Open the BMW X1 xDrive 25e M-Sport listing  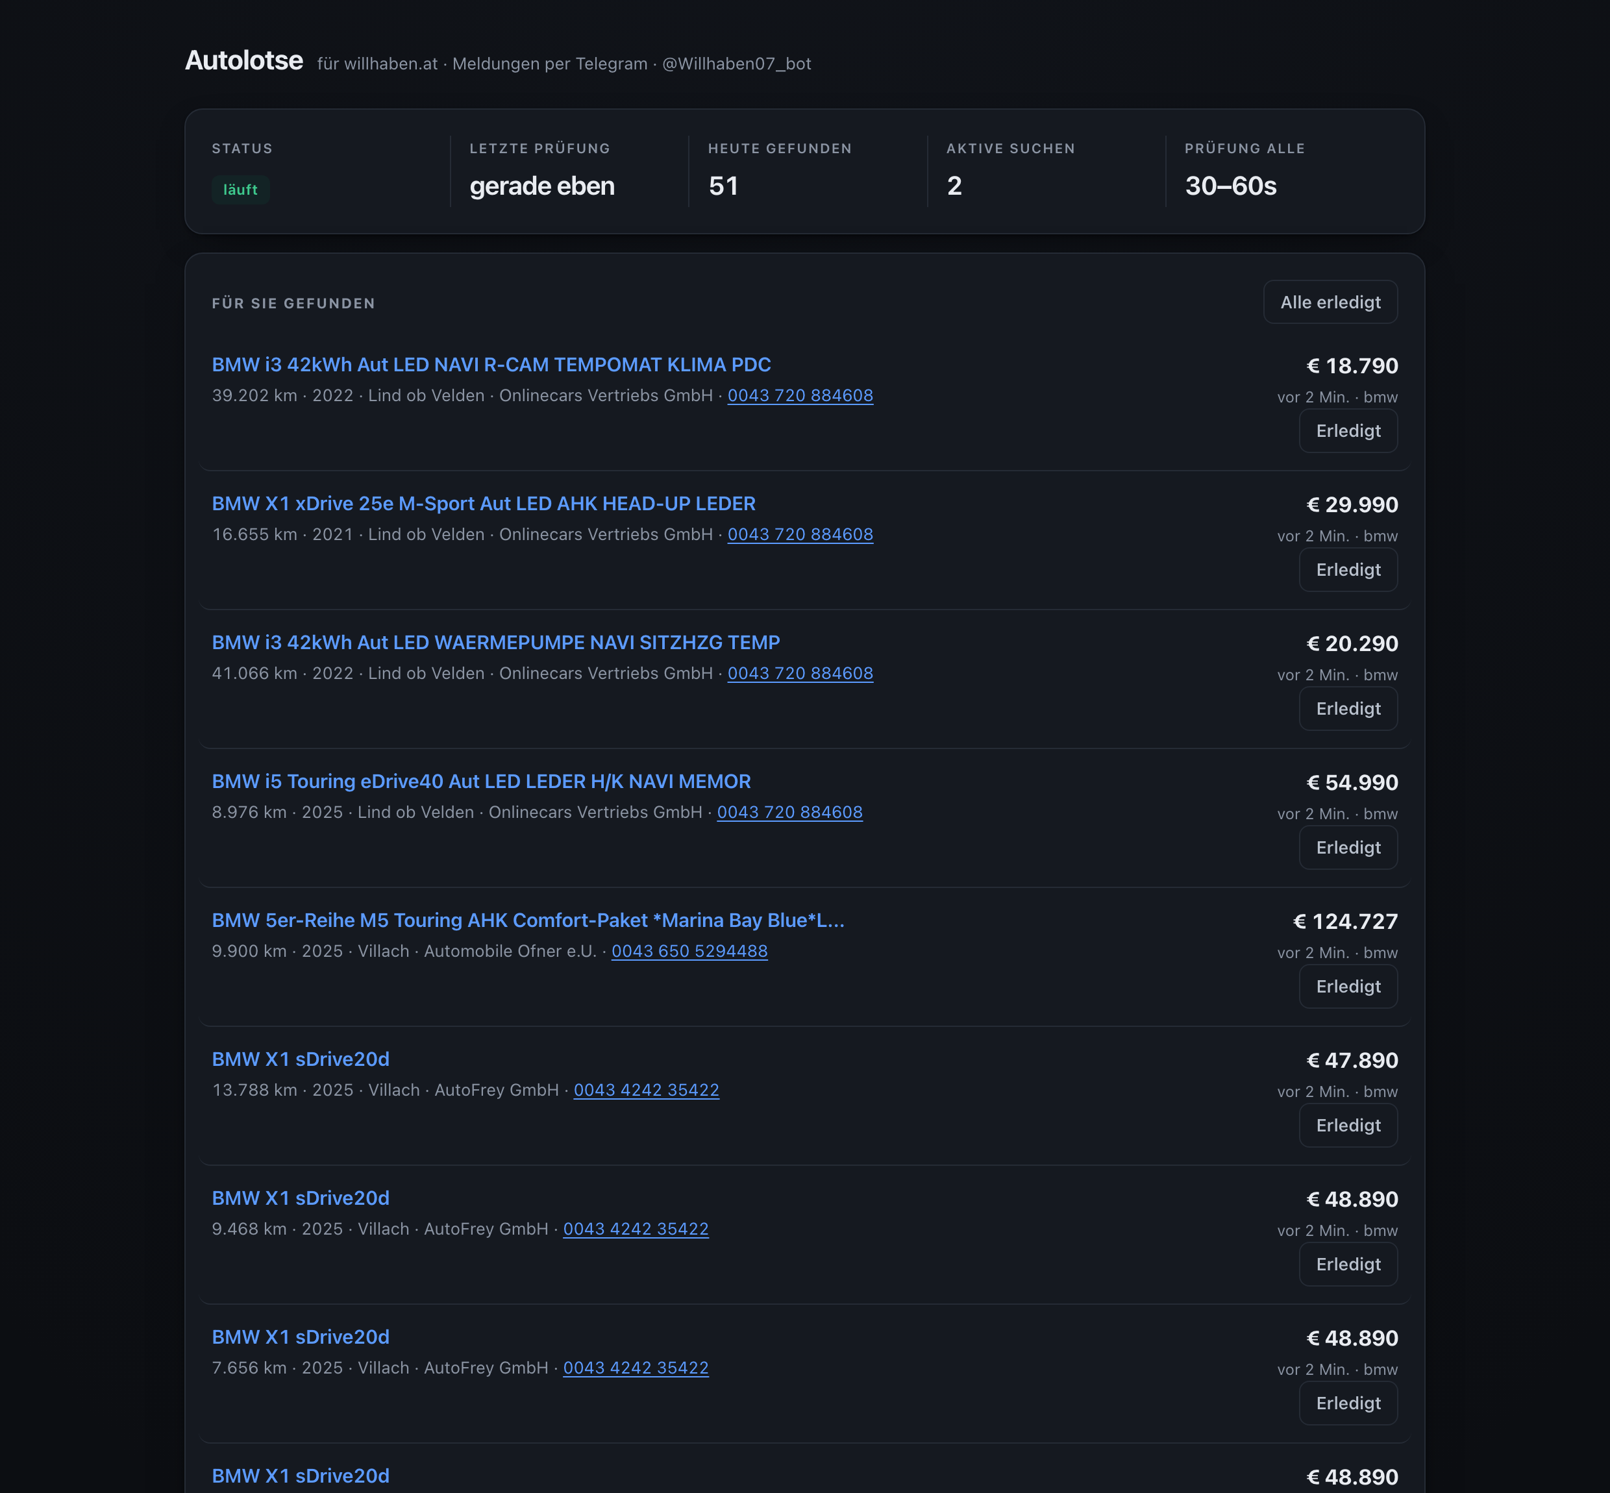click(x=484, y=503)
